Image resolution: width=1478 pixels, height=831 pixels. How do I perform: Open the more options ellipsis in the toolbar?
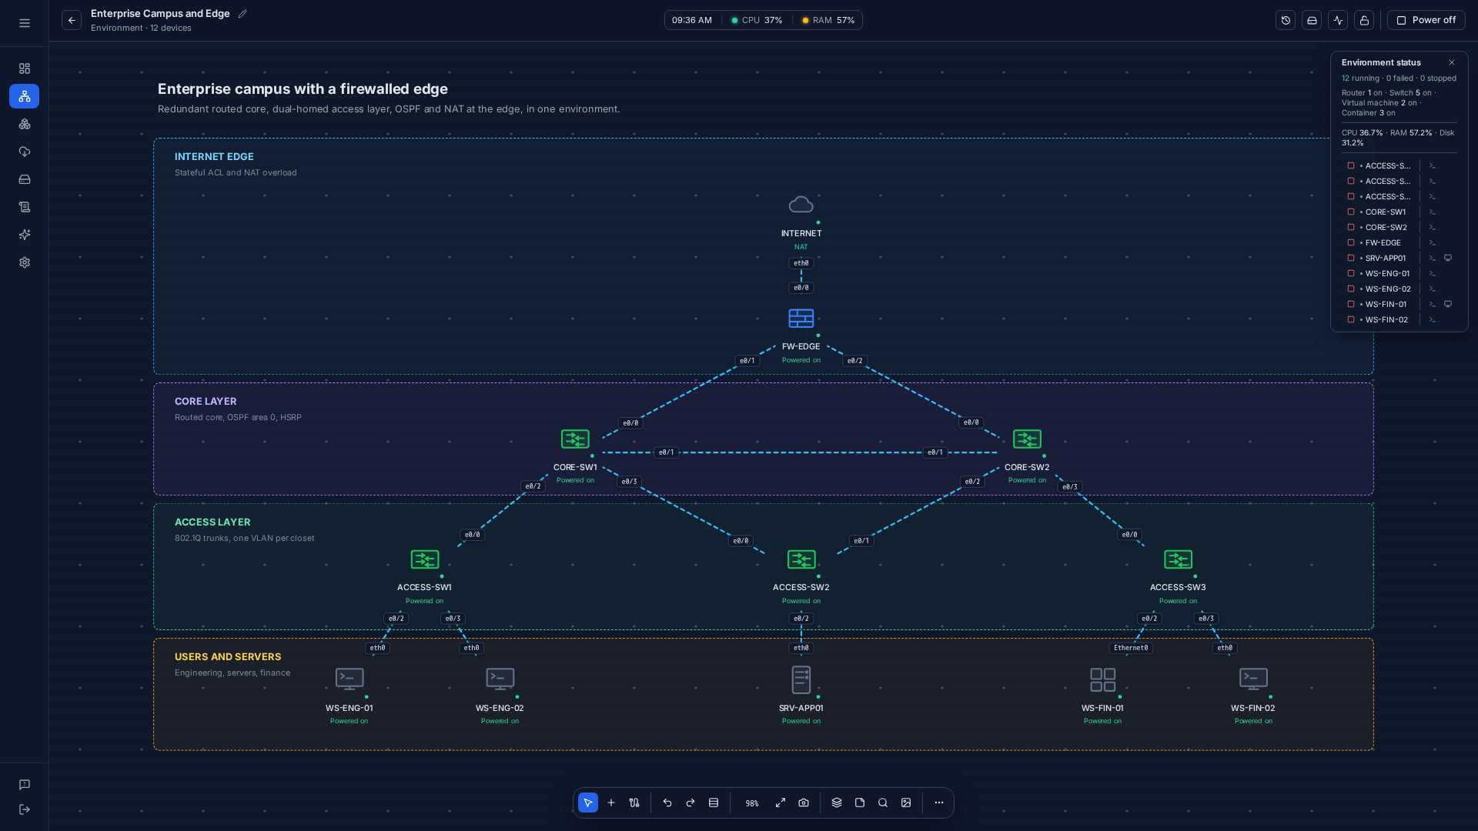[939, 803]
